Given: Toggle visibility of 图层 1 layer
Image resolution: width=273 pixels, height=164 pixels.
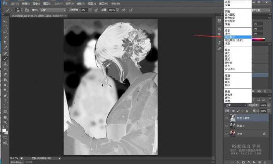Looking at the screenshot, I should (x=227, y=126).
